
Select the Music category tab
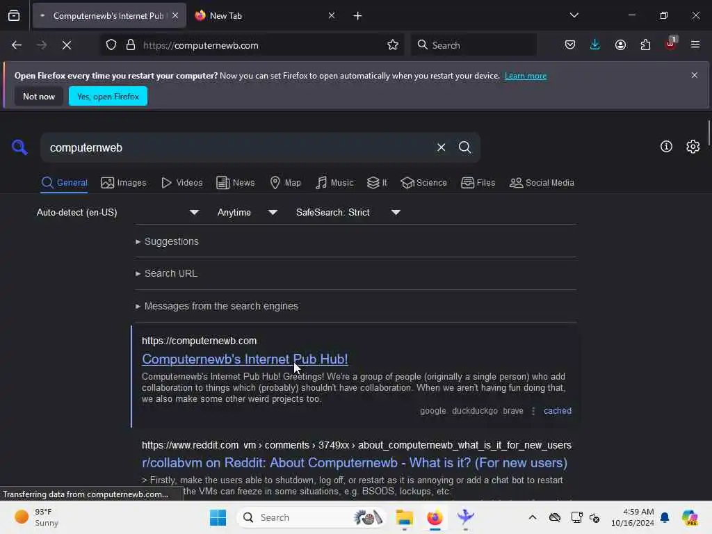334,183
